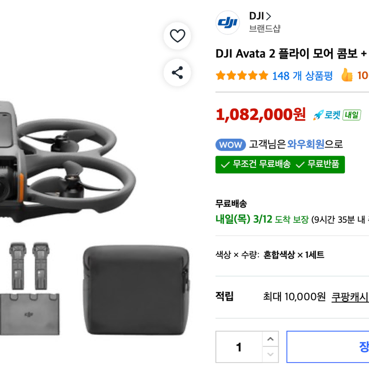Click the 무조건 무료배송 checkmark badge
The image size is (369, 369).
point(255,164)
